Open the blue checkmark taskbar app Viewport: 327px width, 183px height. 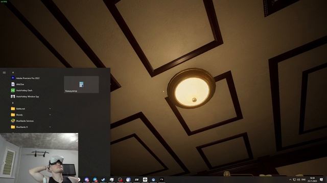[x=103, y=179]
